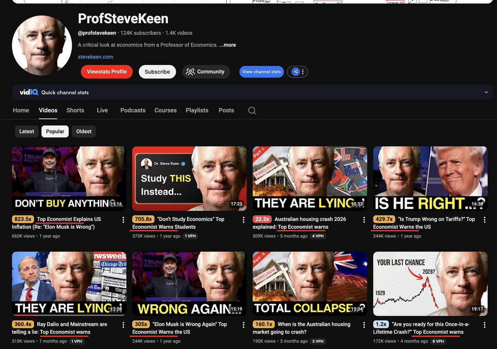Open menu for 'Top Economist Explains US Inflation' video
The height and width of the screenshot is (349, 497).
point(123,220)
